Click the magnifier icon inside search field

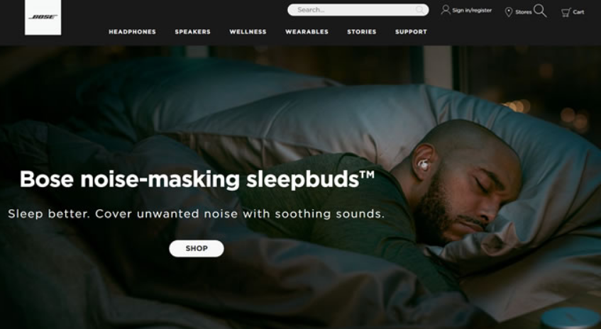tap(420, 10)
